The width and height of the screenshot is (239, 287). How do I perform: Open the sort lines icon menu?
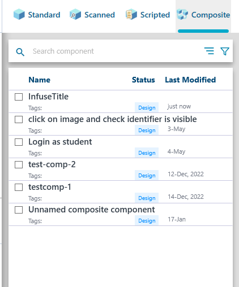click(209, 51)
